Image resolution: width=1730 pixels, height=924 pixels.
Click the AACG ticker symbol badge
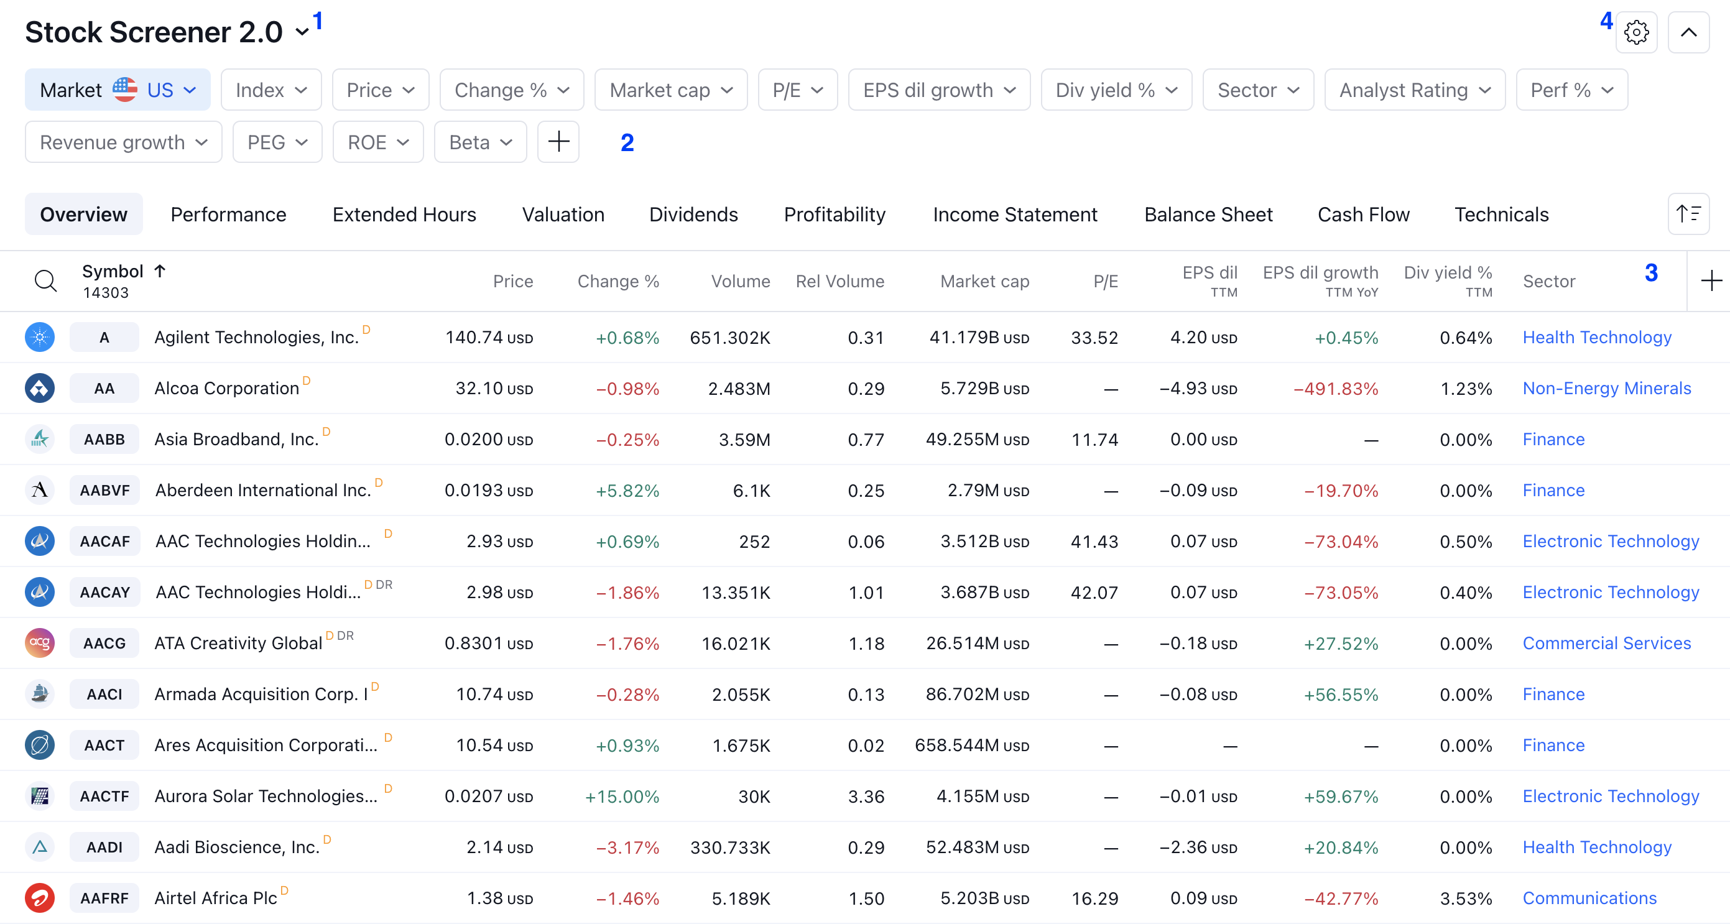tap(104, 643)
